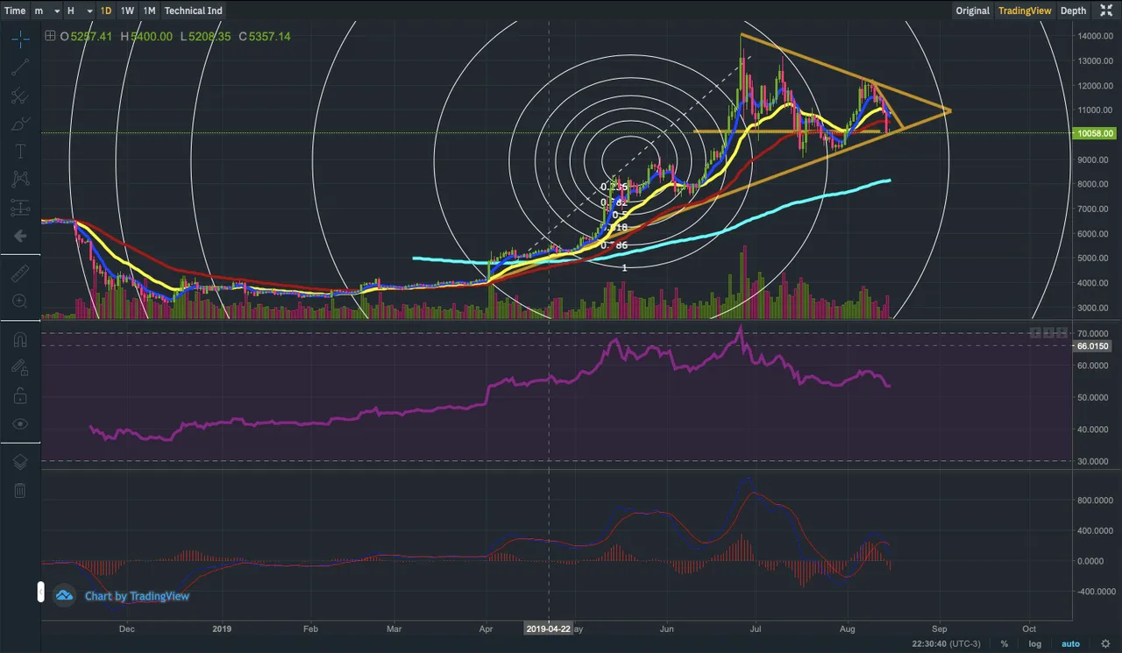Click the RSI pane control buttons
Viewport: 1122px width, 653px height.
click(x=1047, y=333)
